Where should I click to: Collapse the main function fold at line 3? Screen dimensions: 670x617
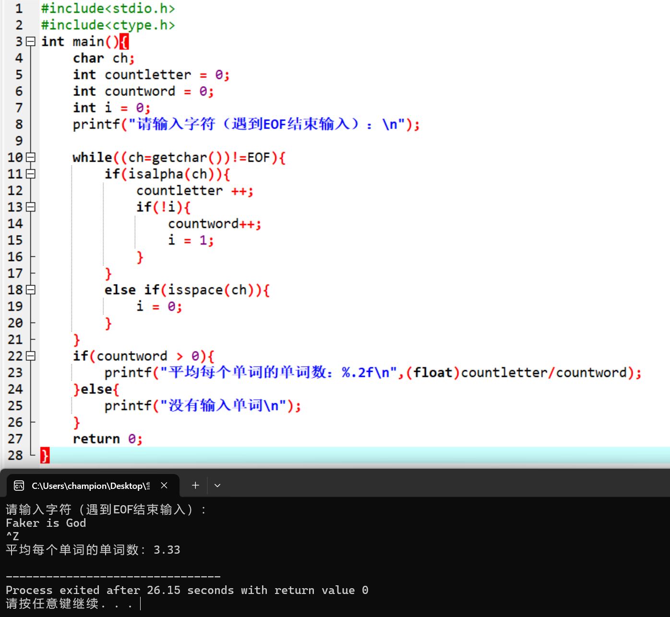coord(31,42)
